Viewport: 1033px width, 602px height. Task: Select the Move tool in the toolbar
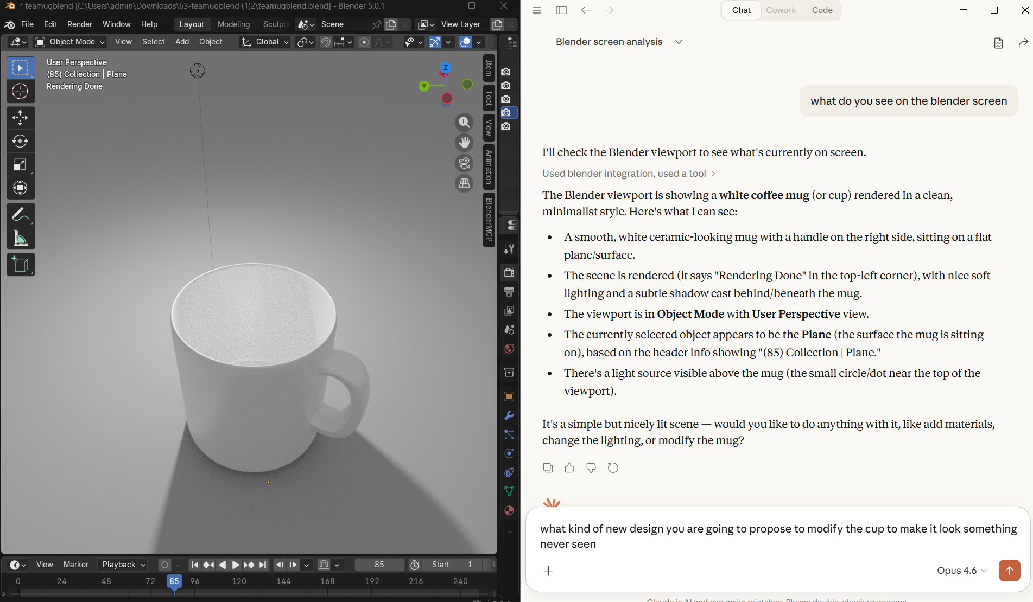(21, 117)
